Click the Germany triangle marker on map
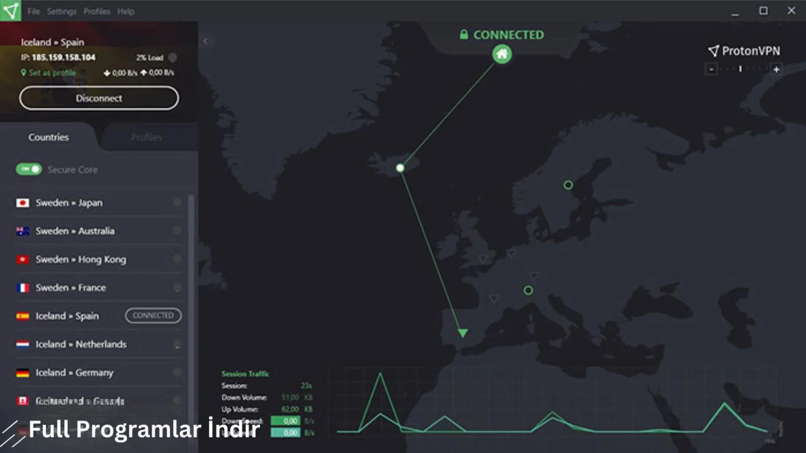The width and height of the screenshot is (806, 453). pyautogui.click(x=534, y=275)
